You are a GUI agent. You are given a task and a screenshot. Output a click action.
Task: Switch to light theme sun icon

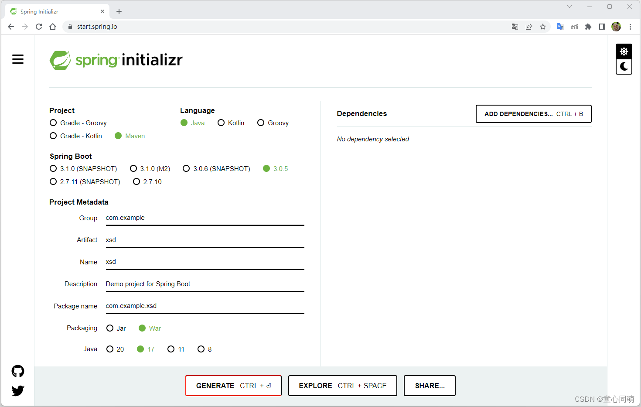point(624,51)
